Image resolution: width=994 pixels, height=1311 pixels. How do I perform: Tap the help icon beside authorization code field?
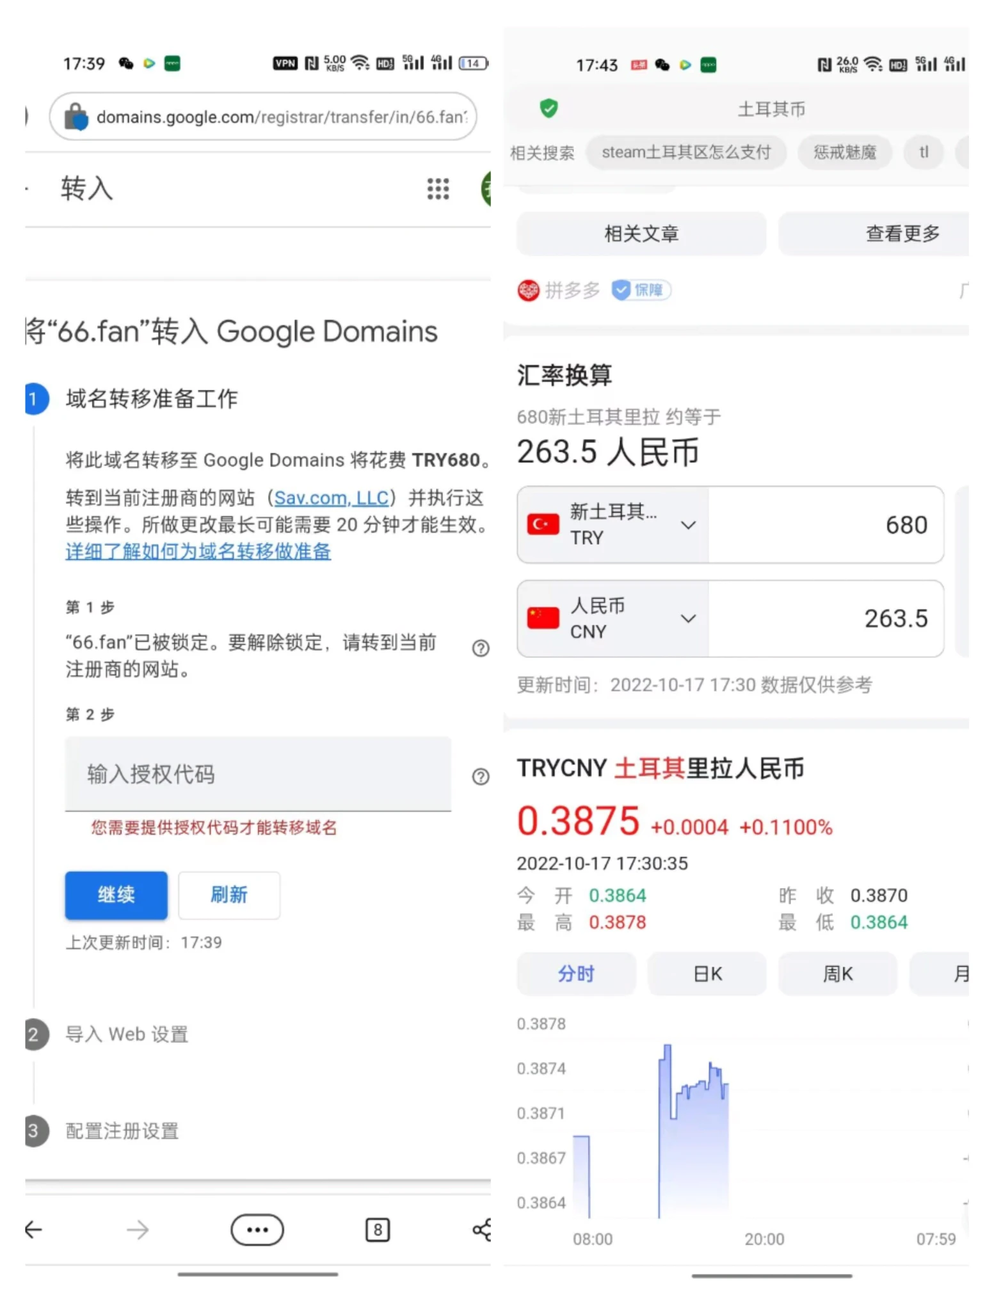pyautogui.click(x=480, y=776)
